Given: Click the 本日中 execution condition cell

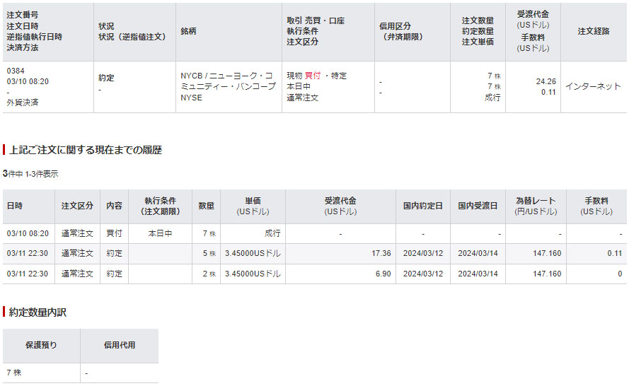Looking at the screenshot, I should point(160,233).
